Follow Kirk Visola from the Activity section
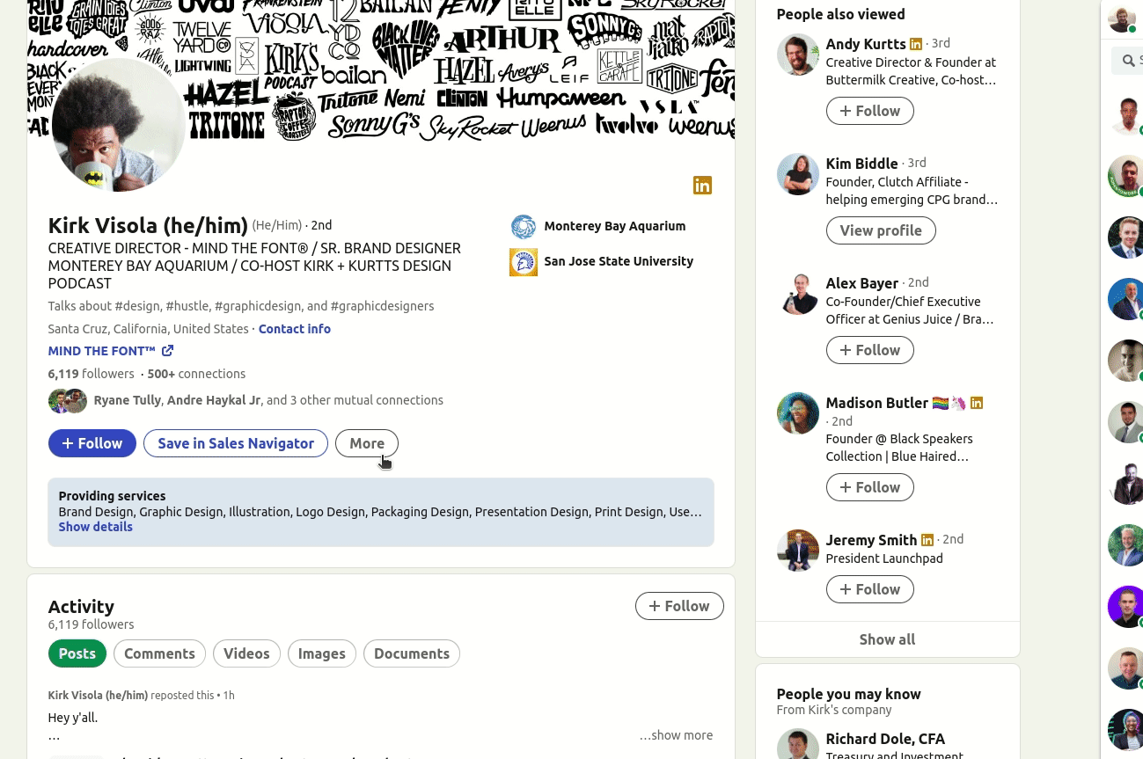Viewport: 1143px width, 759px height. click(679, 606)
